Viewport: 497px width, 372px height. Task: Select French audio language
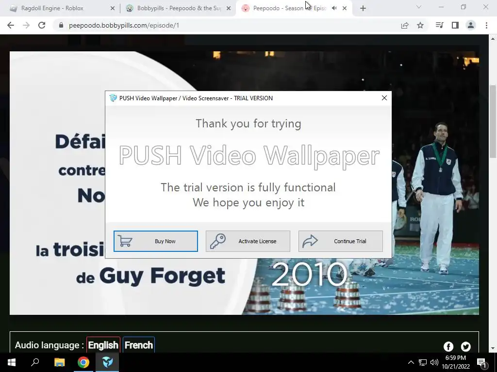coord(138,345)
